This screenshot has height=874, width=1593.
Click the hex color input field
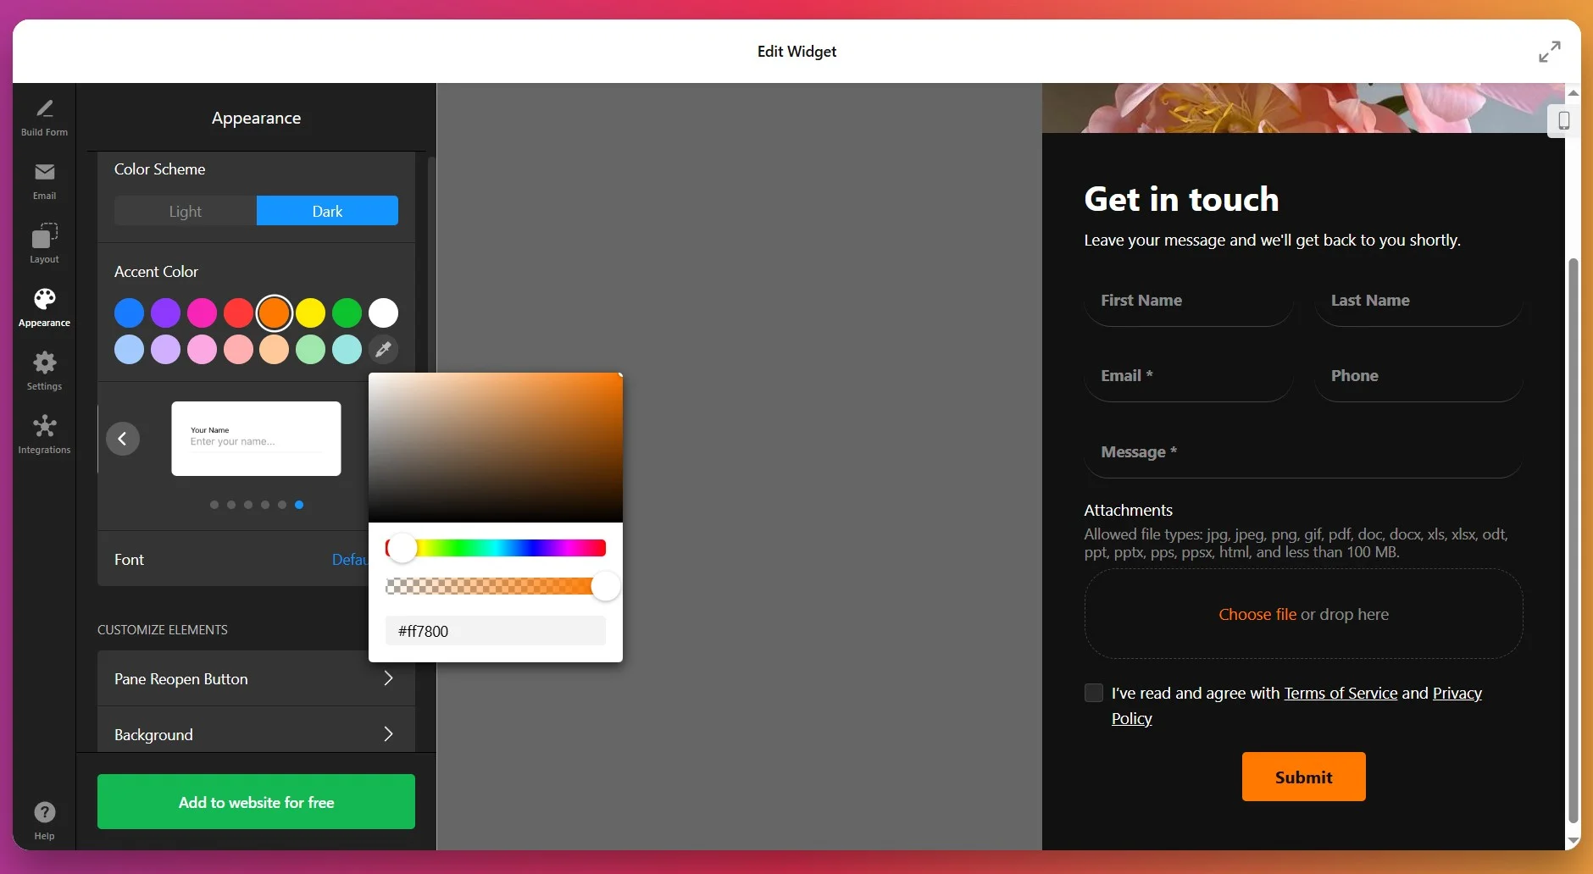tap(495, 630)
